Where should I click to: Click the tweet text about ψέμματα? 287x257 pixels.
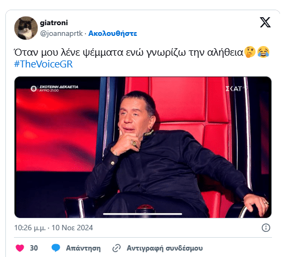(128, 52)
